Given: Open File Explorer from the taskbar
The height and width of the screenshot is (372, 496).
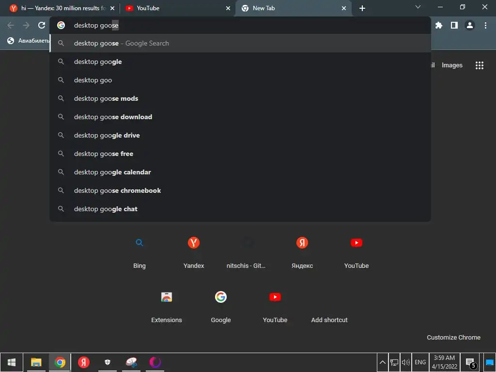Looking at the screenshot, I should 36,362.
